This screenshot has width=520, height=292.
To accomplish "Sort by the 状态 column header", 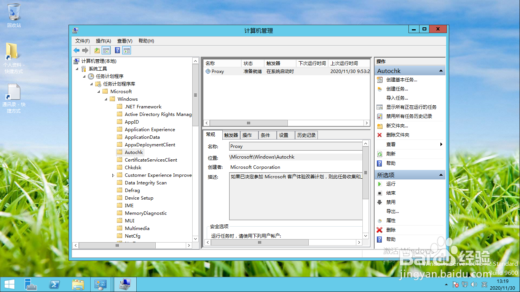I will (x=253, y=63).
